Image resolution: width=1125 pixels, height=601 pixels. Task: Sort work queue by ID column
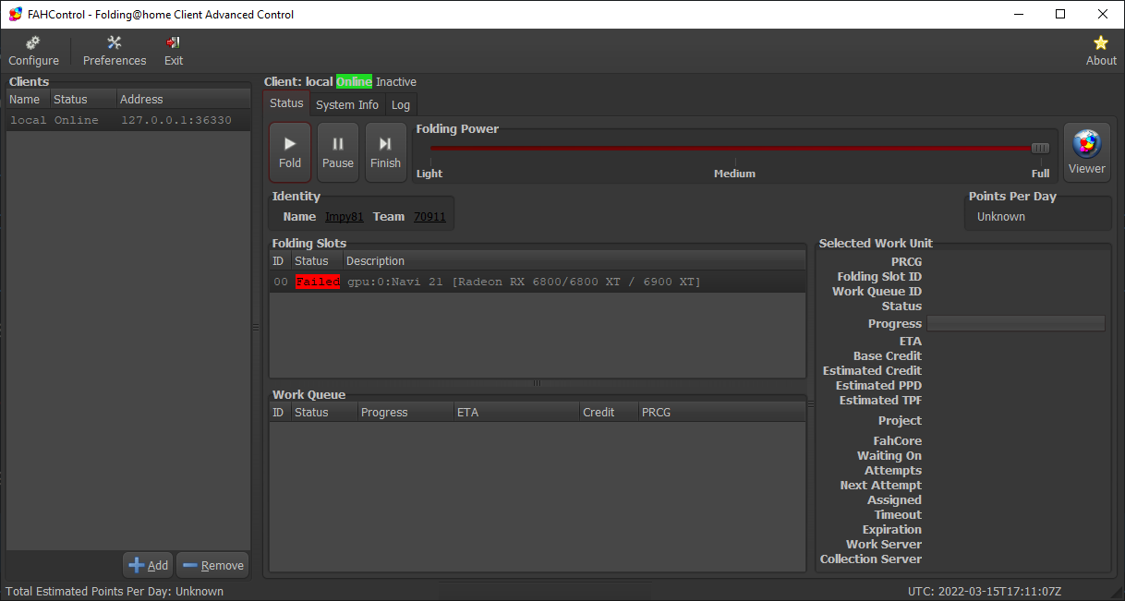(280, 413)
